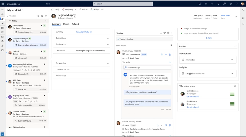This screenshot has height=137, width=246.
Task: Click the info icon in Who knows whom
Action: point(235,86)
